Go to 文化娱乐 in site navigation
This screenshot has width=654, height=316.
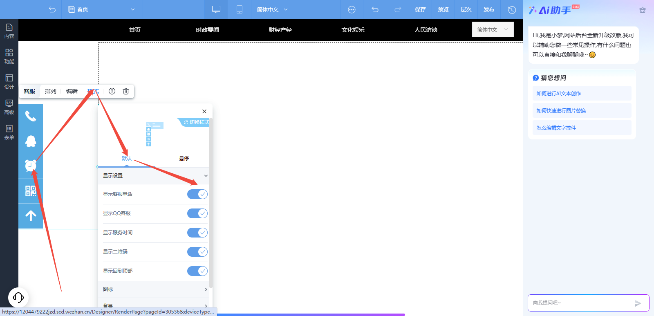tap(353, 30)
